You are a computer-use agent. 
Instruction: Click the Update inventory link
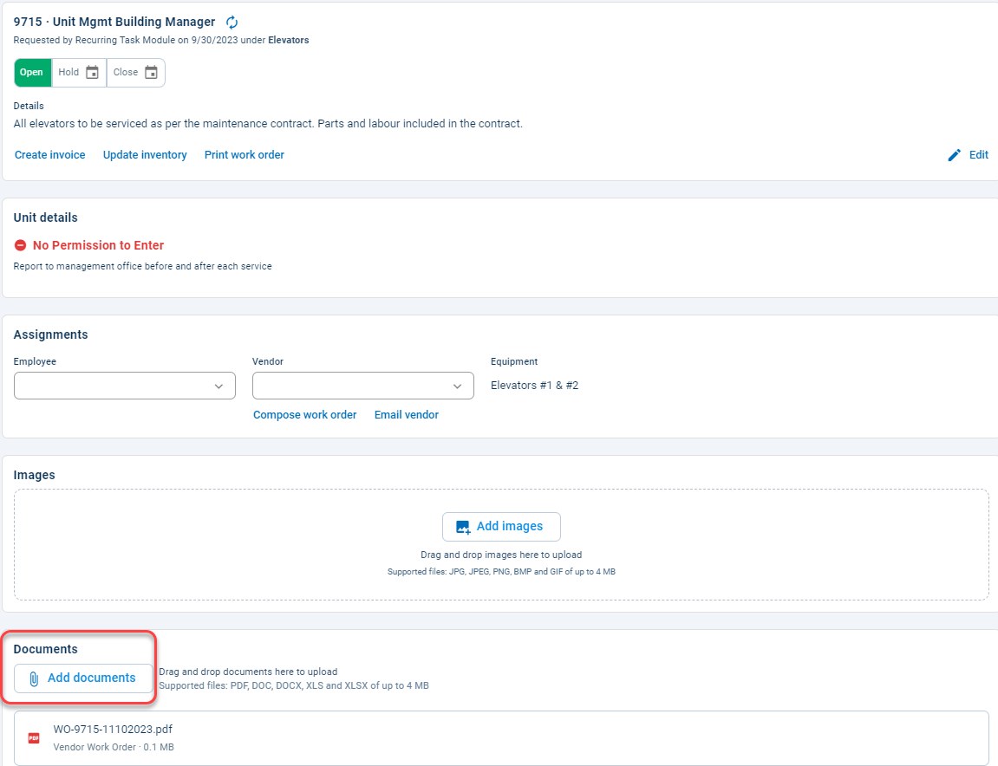point(145,155)
